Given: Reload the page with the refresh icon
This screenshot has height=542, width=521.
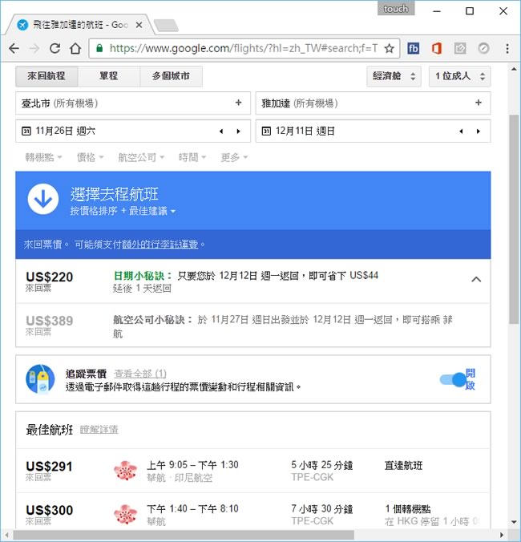Looking at the screenshot, I should [55, 49].
